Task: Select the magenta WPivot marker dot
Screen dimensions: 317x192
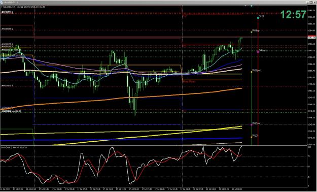Action: pyautogui.click(x=252, y=125)
